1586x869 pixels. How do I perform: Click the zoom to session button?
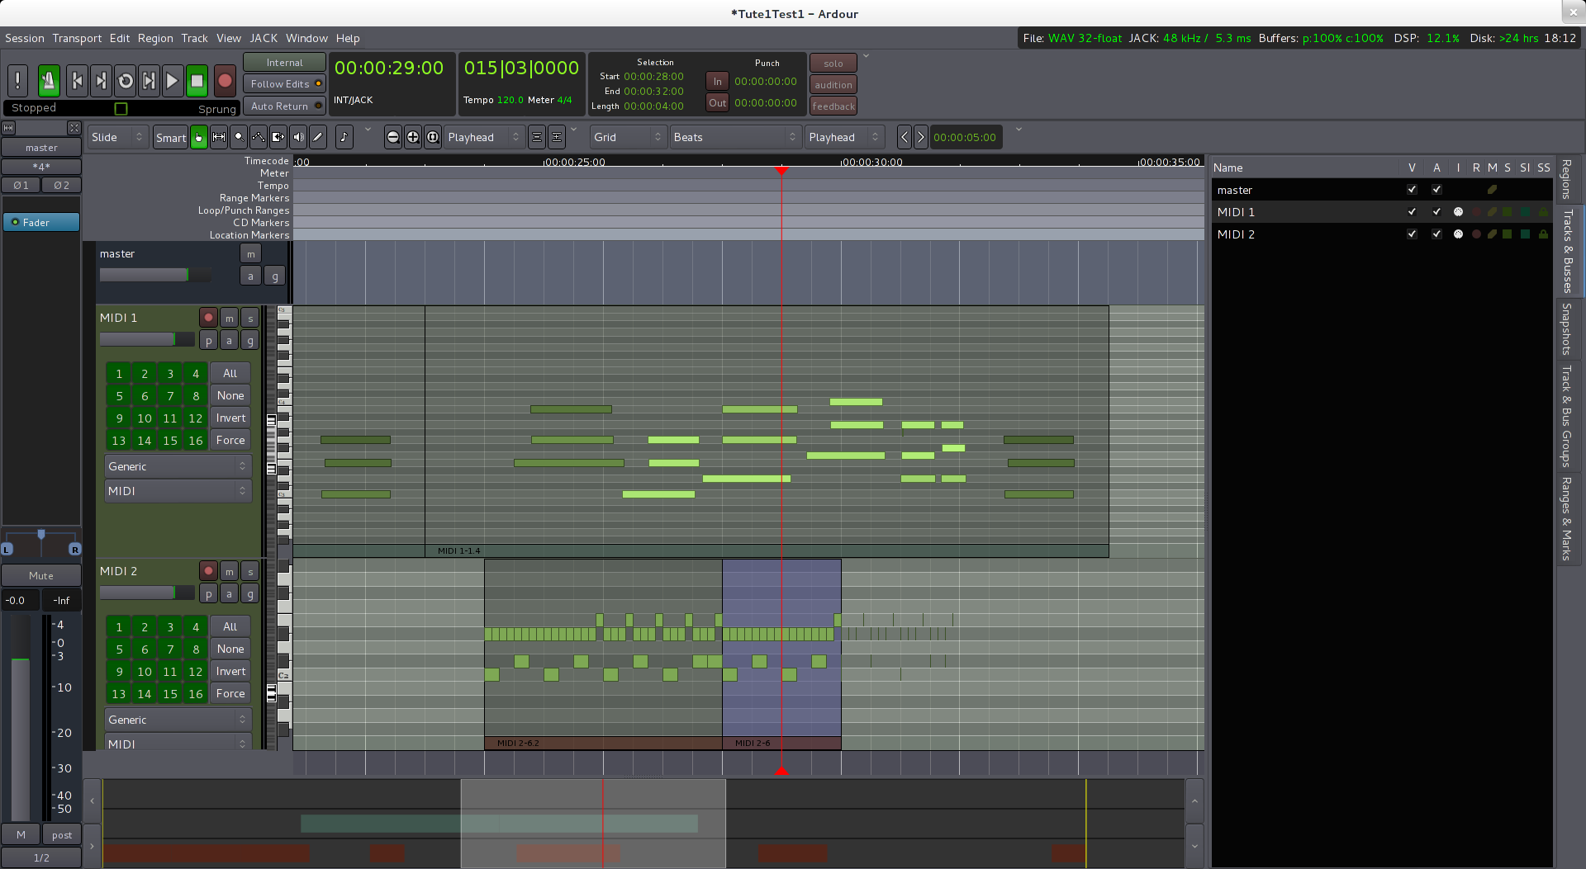click(433, 137)
